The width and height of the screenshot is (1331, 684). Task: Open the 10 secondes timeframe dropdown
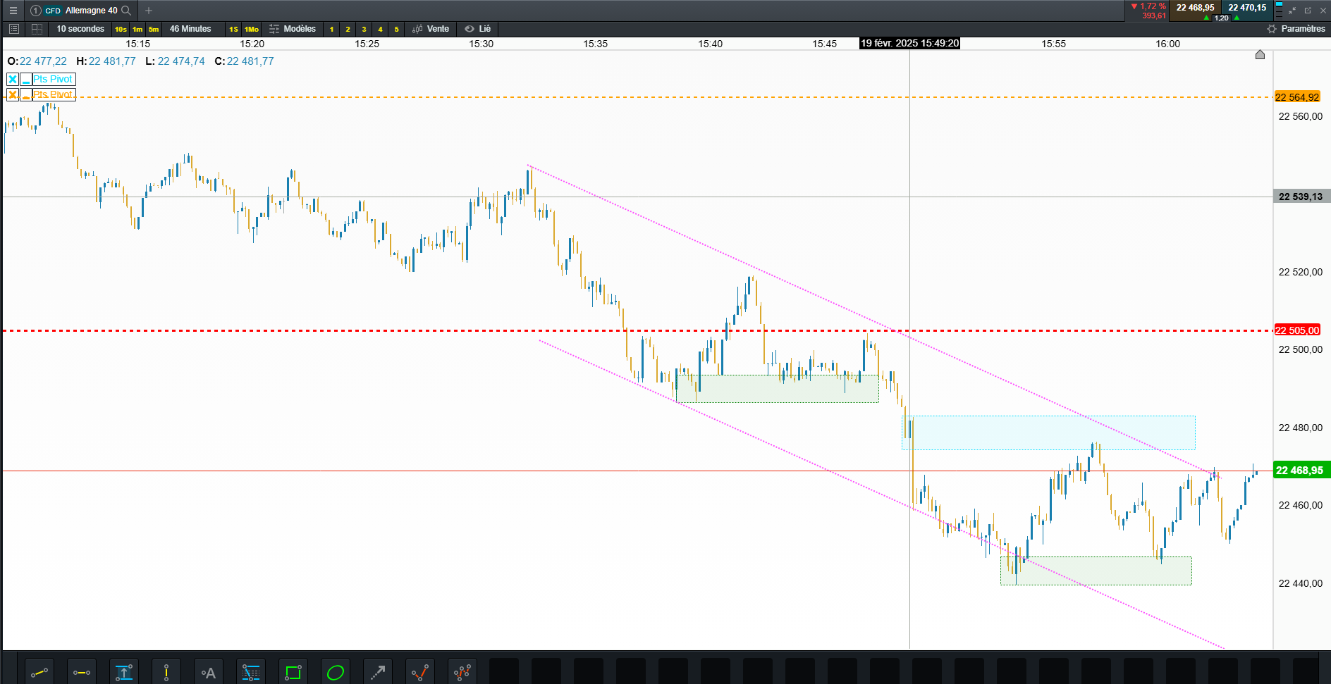(80, 29)
